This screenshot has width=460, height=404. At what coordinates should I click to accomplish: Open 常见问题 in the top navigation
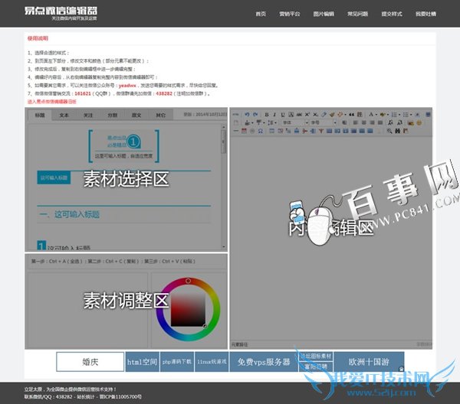pos(357,14)
